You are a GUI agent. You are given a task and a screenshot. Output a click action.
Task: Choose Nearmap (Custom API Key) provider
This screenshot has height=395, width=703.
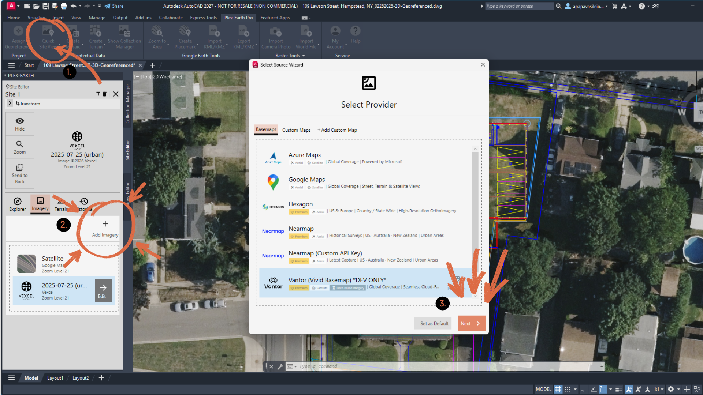point(365,256)
